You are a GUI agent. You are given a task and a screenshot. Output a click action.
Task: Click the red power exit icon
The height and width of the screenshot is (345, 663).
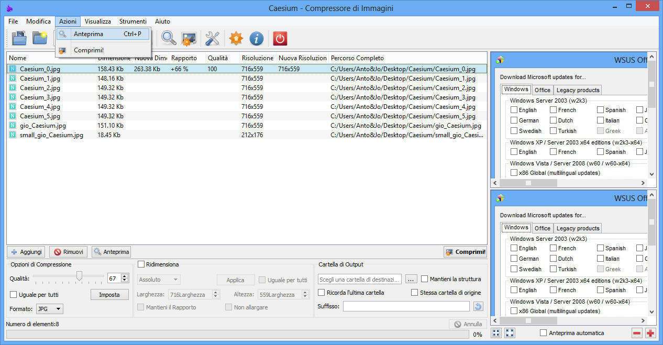tap(280, 38)
